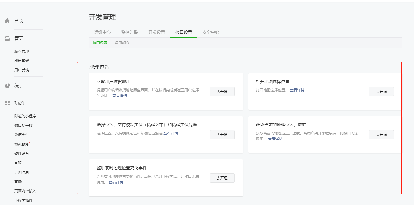The width and height of the screenshot is (414, 205).
Task: Click the pie chart icon beside 统计
Action: 7,86
